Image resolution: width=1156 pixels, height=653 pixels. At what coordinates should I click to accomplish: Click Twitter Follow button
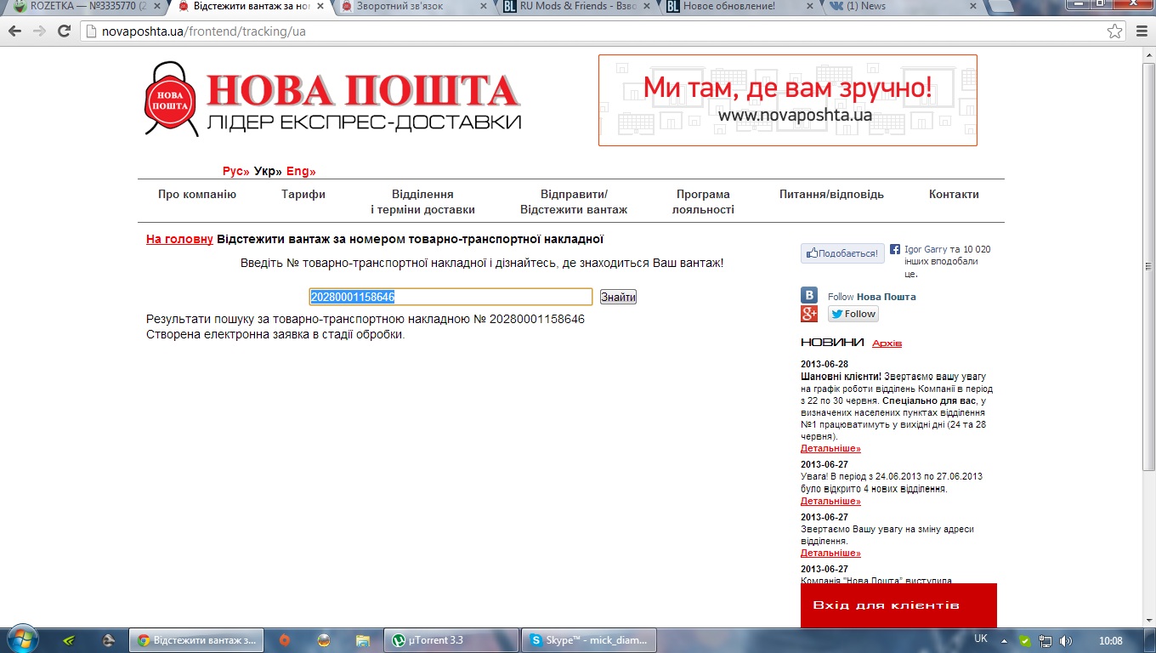click(853, 314)
